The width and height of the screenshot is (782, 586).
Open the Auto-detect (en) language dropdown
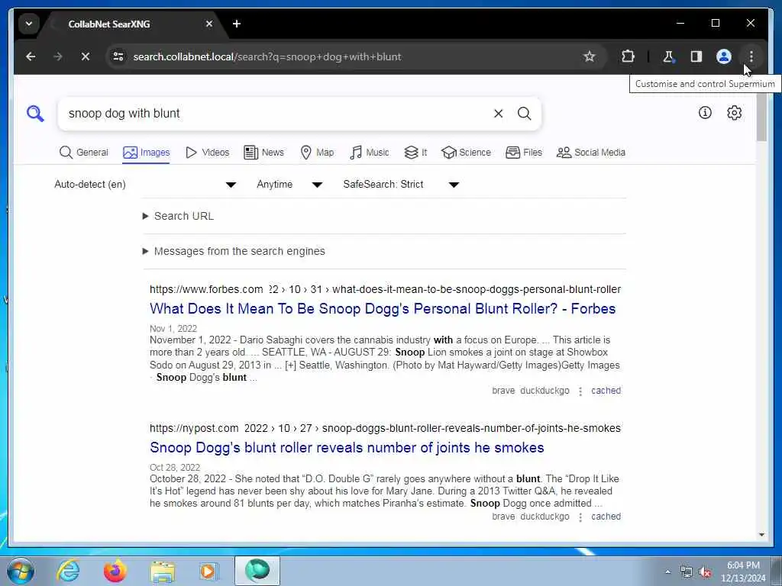click(x=145, y=185)
